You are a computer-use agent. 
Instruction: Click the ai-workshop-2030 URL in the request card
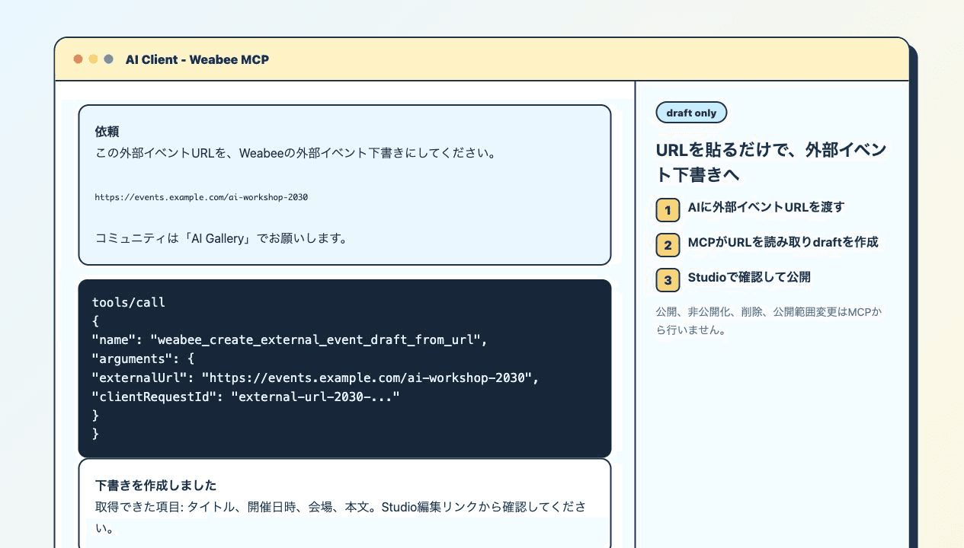pos(201,197)
